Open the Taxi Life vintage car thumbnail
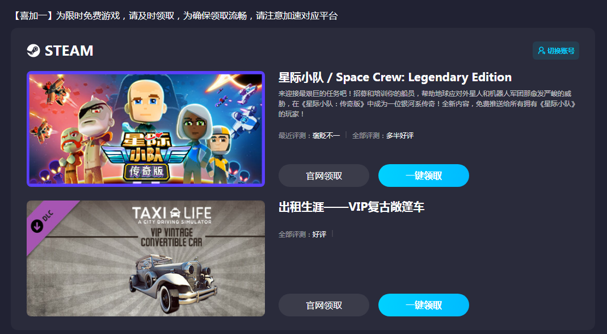 (x=146, y=258)
